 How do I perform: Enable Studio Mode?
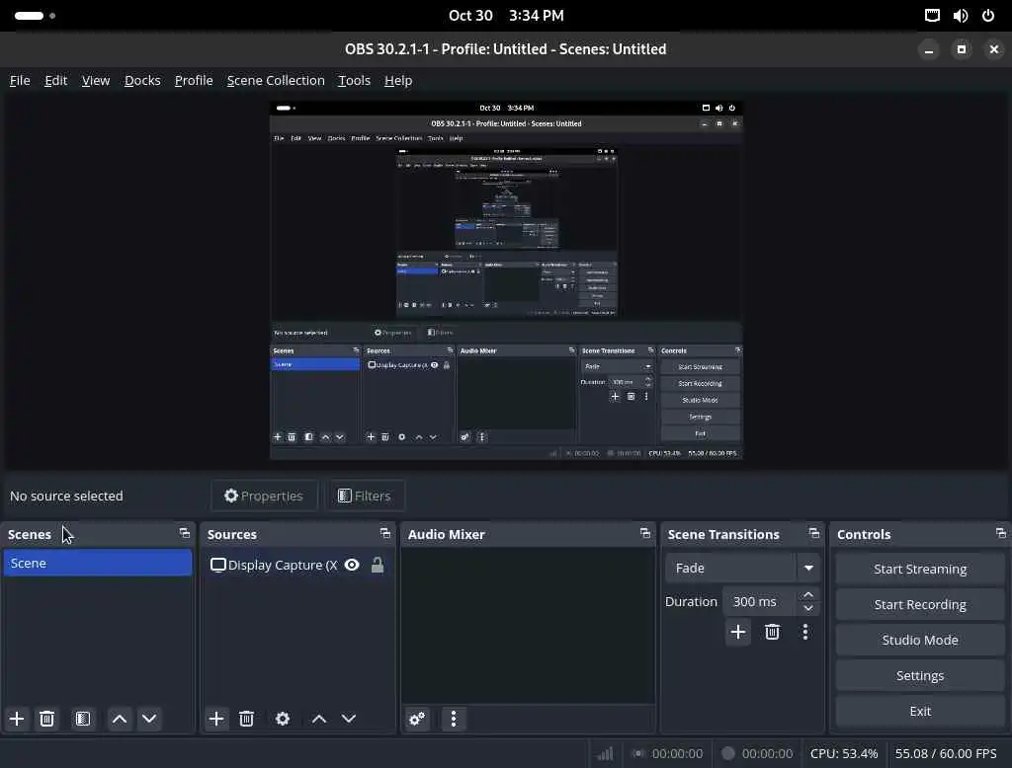[x=920, y=640]
